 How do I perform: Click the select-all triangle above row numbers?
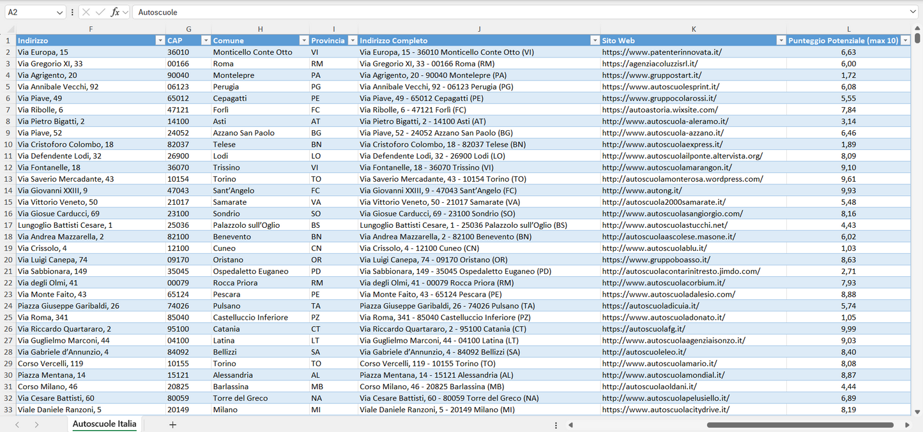[9, 29]
